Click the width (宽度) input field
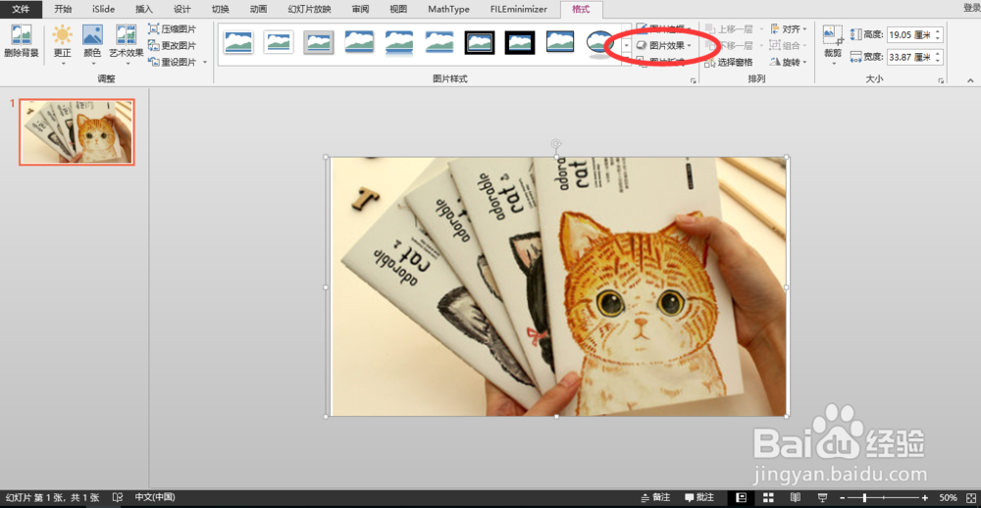981x508 pixels. [x=909, y=57]
